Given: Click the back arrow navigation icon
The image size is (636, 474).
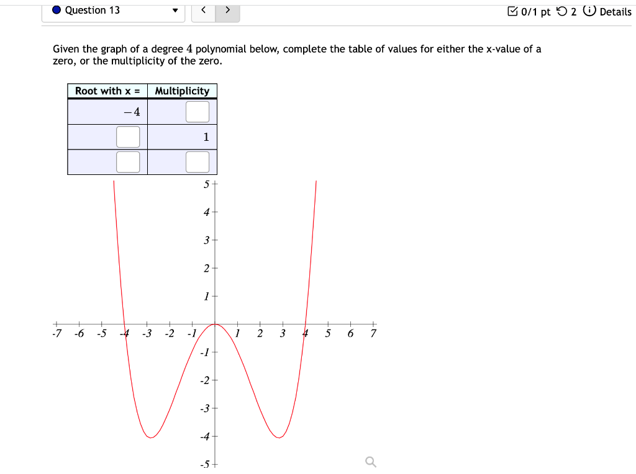Looking at the screenshot, I should pos(203,11).
